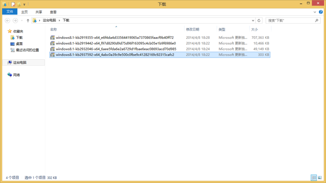Click the network icon beside 网络
This screenshot has width=326, height=183.
[9, 75]
